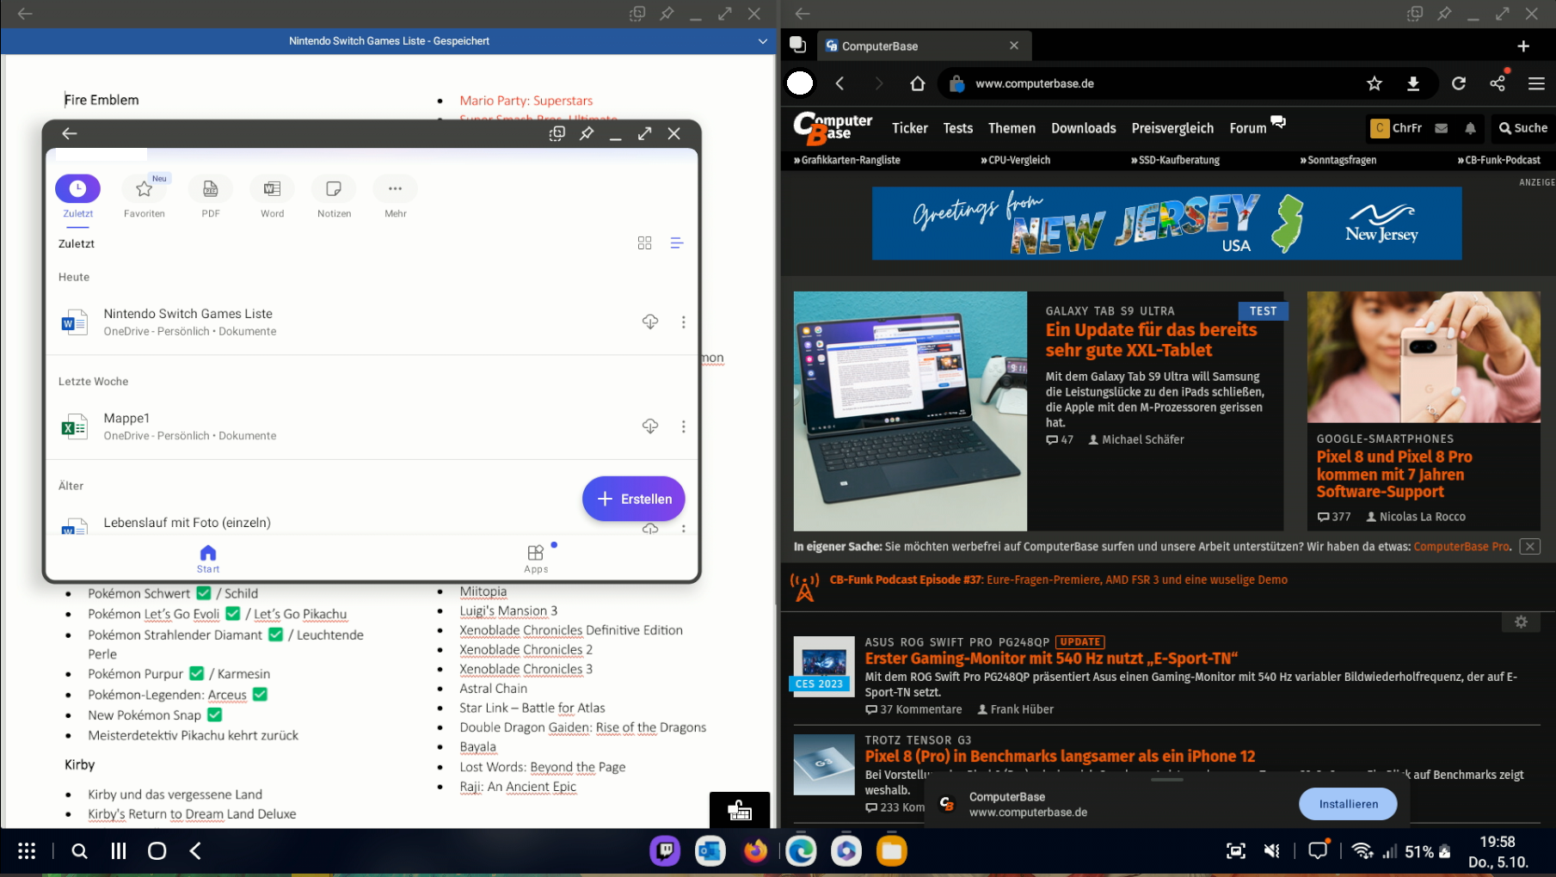1556x877 pixels.
Task: Open ComputerBase private messages envelope icon
Action: 1442,128
